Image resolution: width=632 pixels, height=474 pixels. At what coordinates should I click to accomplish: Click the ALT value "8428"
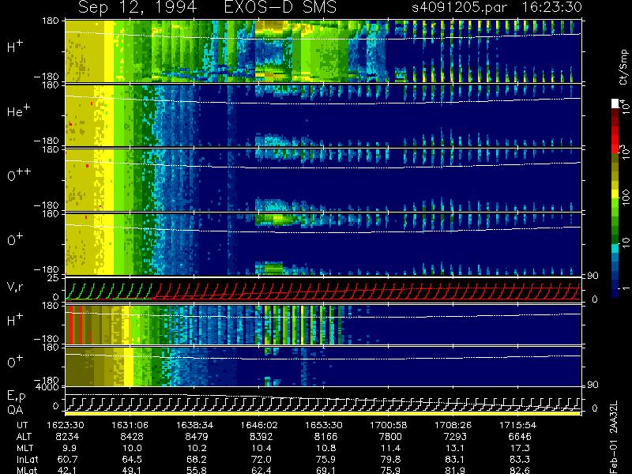point(132,437)
